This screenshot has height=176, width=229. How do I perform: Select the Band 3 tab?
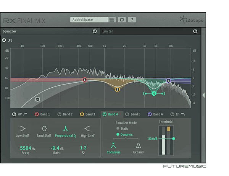90,114
